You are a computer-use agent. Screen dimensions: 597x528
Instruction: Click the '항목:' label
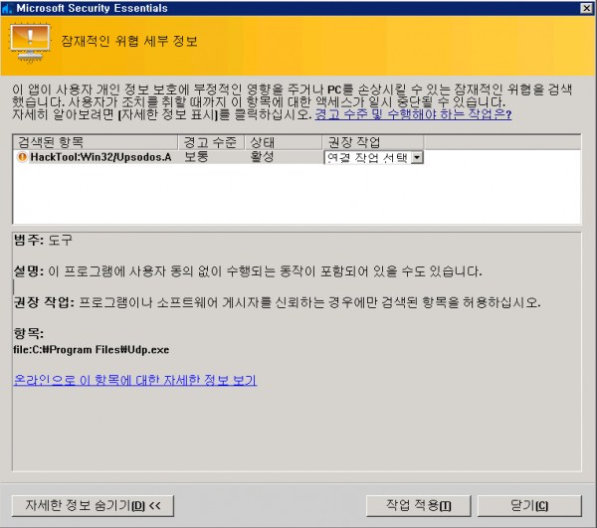pyautogui.click(x=29, y=333)
